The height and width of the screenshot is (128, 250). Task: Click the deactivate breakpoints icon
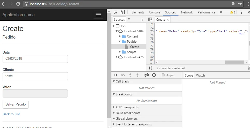point(147,75)
